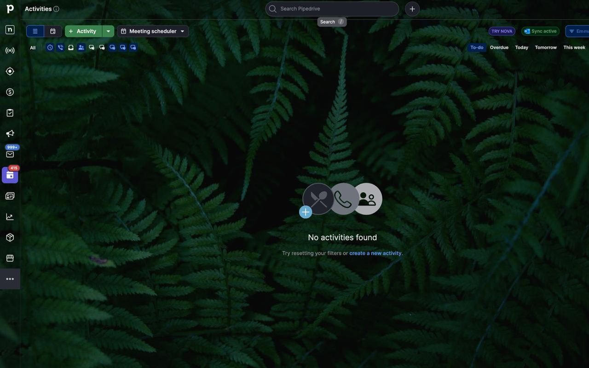Open the Pipedrive logo home icon
This screenshot has height=368, width=589.
pyautogui.click(x=10, y=9)
